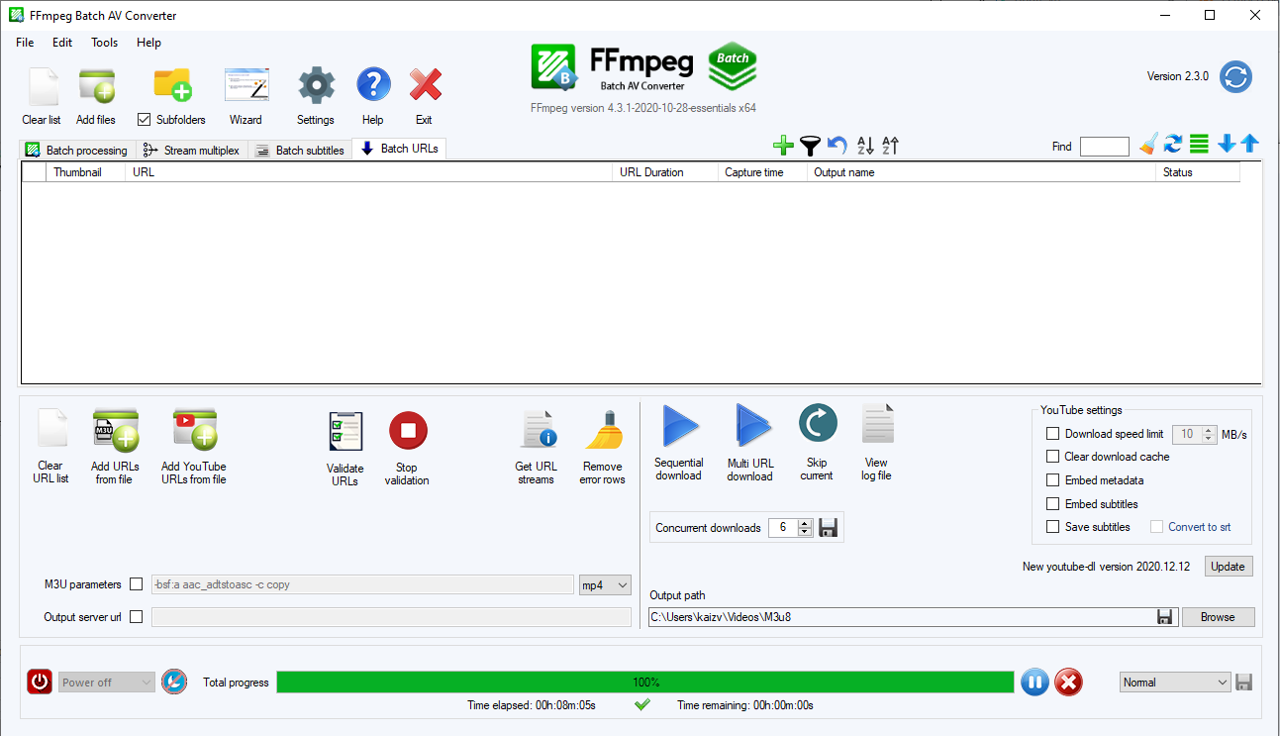Click the save icon in Output path field
The width and height of the screenshot is (1280, 736).
point(1165,617)
